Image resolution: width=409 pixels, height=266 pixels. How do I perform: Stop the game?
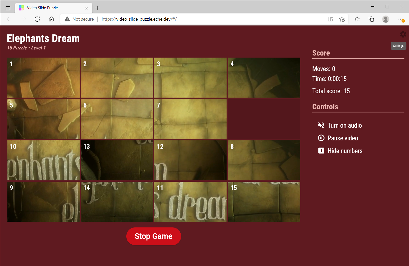pyautogui.click(x=154, y=236)
